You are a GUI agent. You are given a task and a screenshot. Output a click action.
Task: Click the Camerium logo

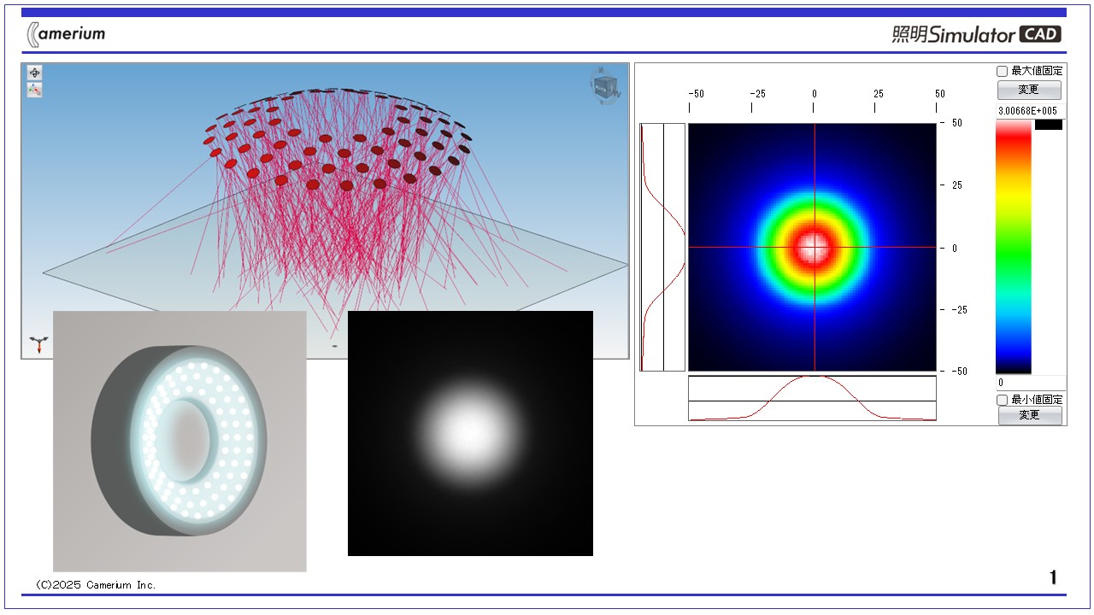(x=67, y=34)
